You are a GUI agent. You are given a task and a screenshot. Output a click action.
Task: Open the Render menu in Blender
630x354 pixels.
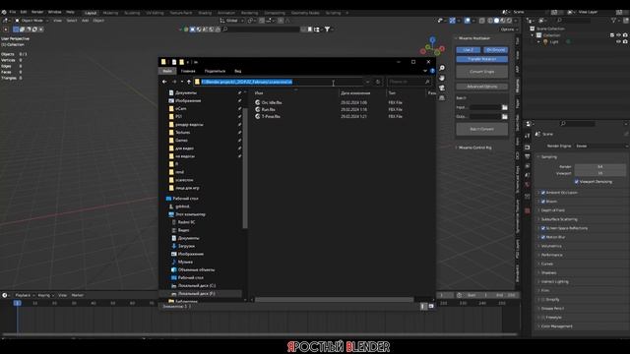(37, 12)
